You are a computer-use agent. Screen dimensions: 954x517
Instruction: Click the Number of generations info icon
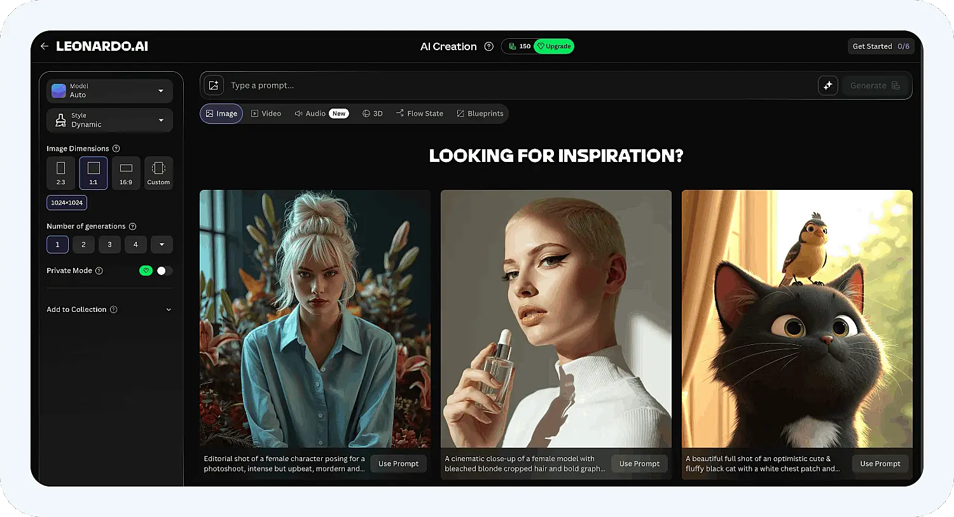[x=132, y=226]
